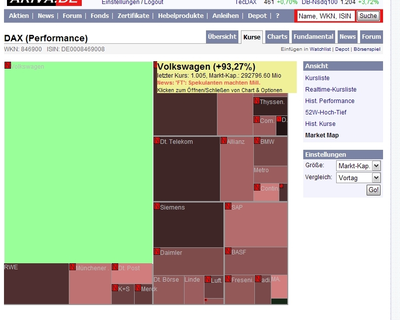Open the Kursliste view link

[317, 78]
